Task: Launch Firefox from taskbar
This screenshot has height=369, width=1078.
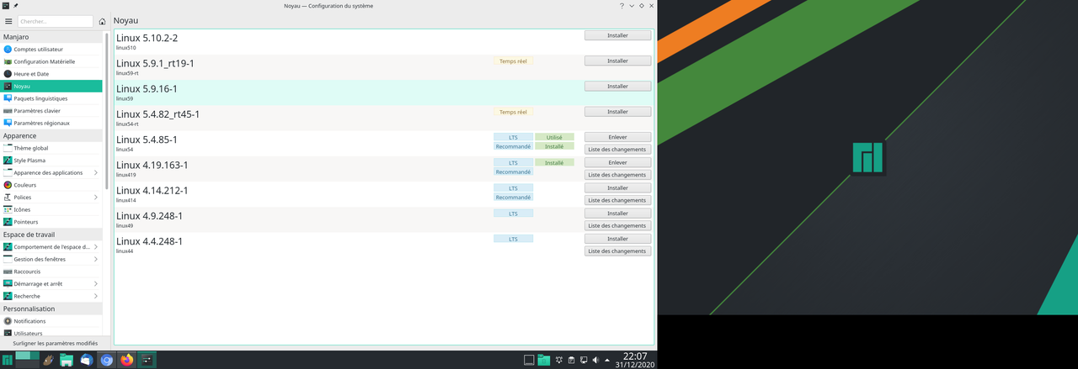Action: click(126, 360)
